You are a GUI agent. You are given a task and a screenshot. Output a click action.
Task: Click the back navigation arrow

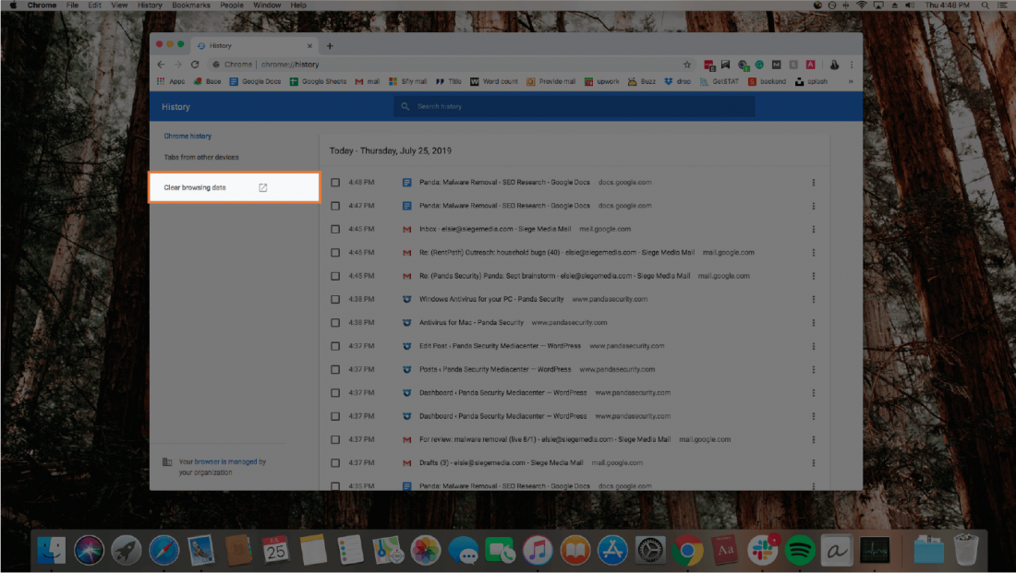162,65
